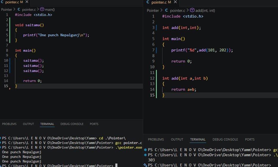Open add(int, int) symbol breadcrumb
Viewport: 278px width, 167px height.
coord(205,10)
